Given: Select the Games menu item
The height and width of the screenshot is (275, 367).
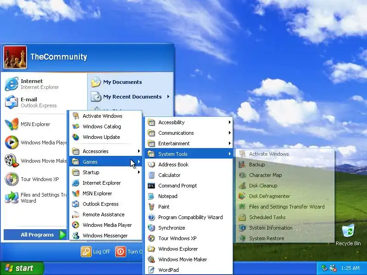Looking at the screenshot, I should (x=106, y=162).
